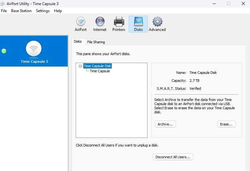Select Time Capsule Disk in the tree
The height and width of the screenshot is (171, 250).
coord(97,66)
